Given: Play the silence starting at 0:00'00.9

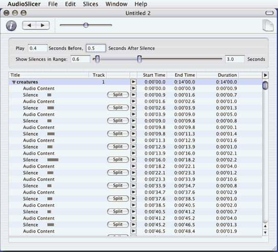Looking at the screenshot, I should coord(133,95).
